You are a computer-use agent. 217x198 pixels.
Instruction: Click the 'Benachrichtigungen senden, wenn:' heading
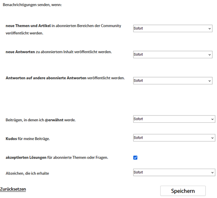pyautogui.click(x=32, y=5)
